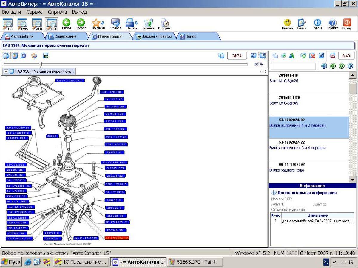
Task: Toggle fit-to-width zoom button
Action: [52, 24]
